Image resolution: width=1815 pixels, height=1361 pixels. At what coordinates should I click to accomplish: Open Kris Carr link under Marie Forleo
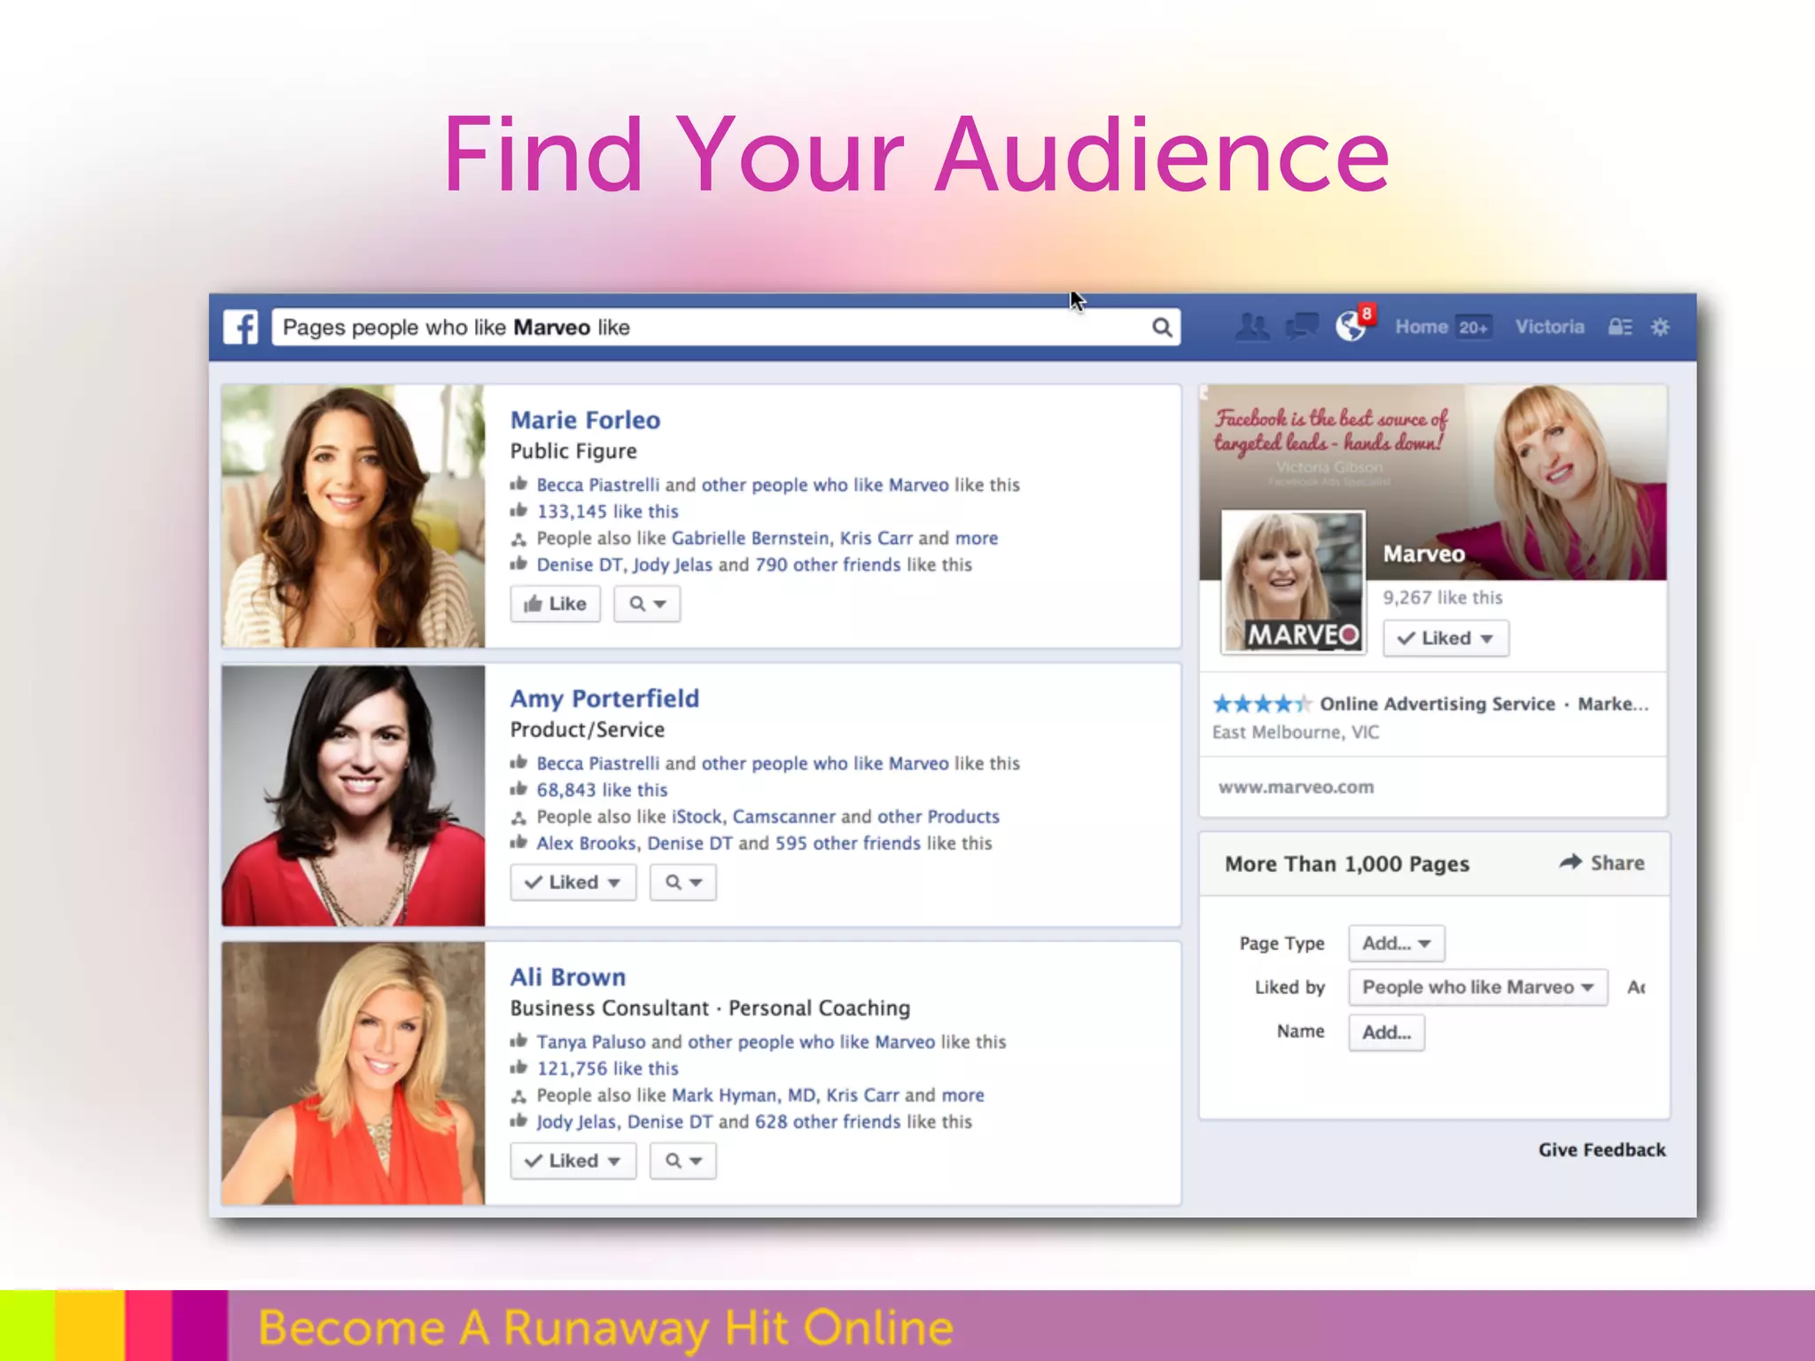click(x=876, y=538)
